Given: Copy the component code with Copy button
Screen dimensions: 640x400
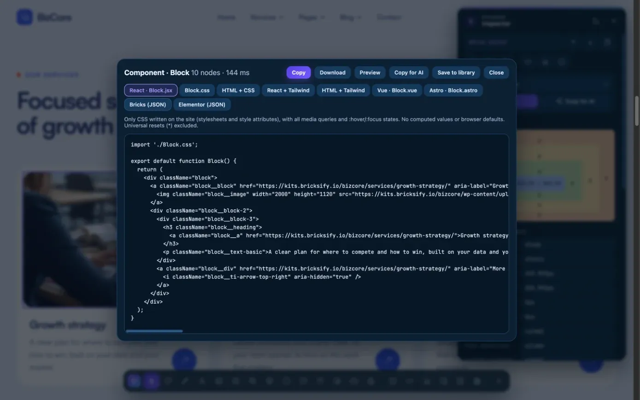Looking at the screenshot, I should (299, 72).
